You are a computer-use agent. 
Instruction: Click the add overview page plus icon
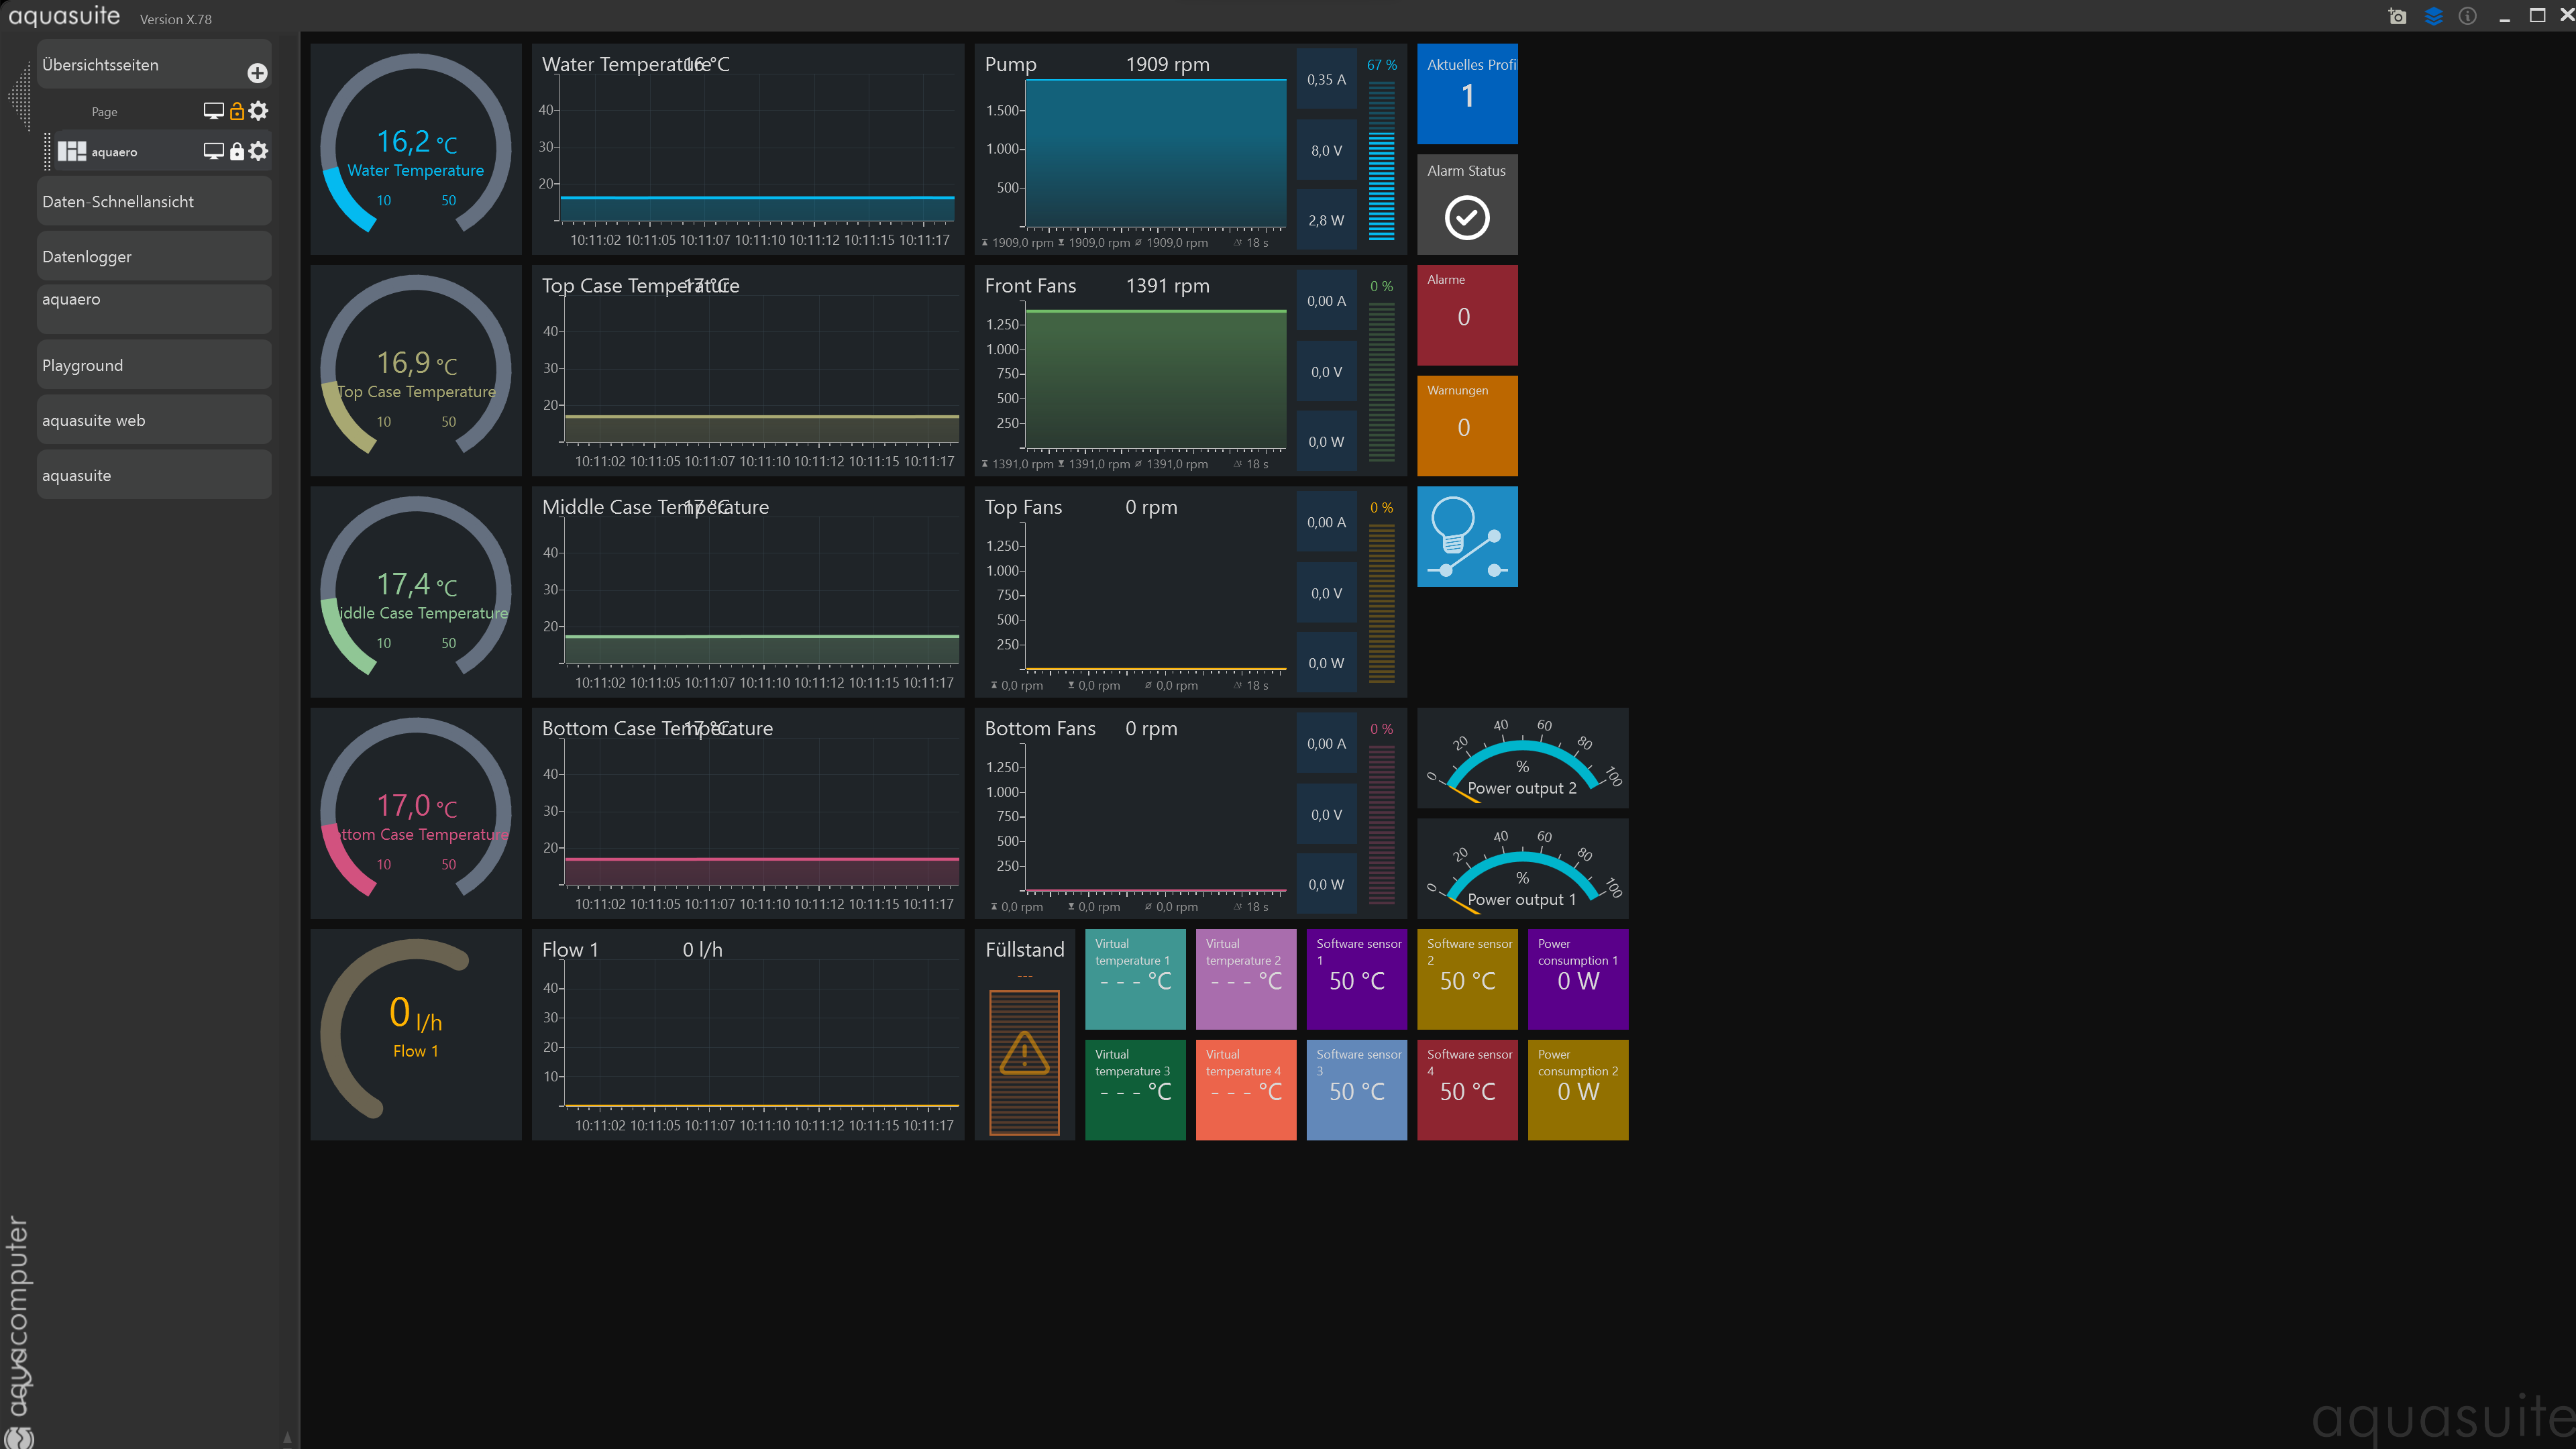tap(257, 73)
